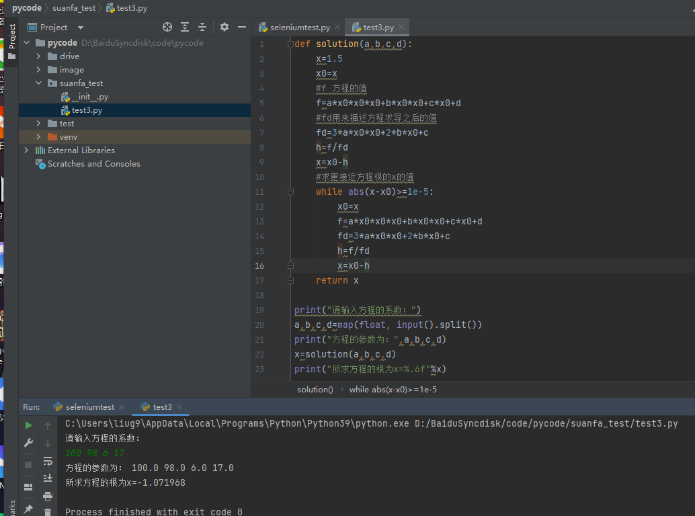Toggle pin tab in Run panel
Viewport: 695px width, 516px height.
pos(28,509)
